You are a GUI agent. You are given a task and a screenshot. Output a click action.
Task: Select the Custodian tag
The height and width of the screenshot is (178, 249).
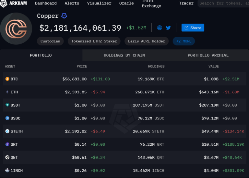tap(50, 41)
